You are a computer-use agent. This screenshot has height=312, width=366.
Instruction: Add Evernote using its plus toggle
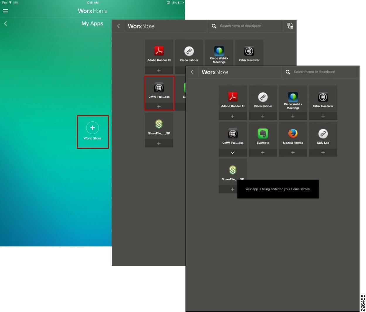click(x=263, y=152)
